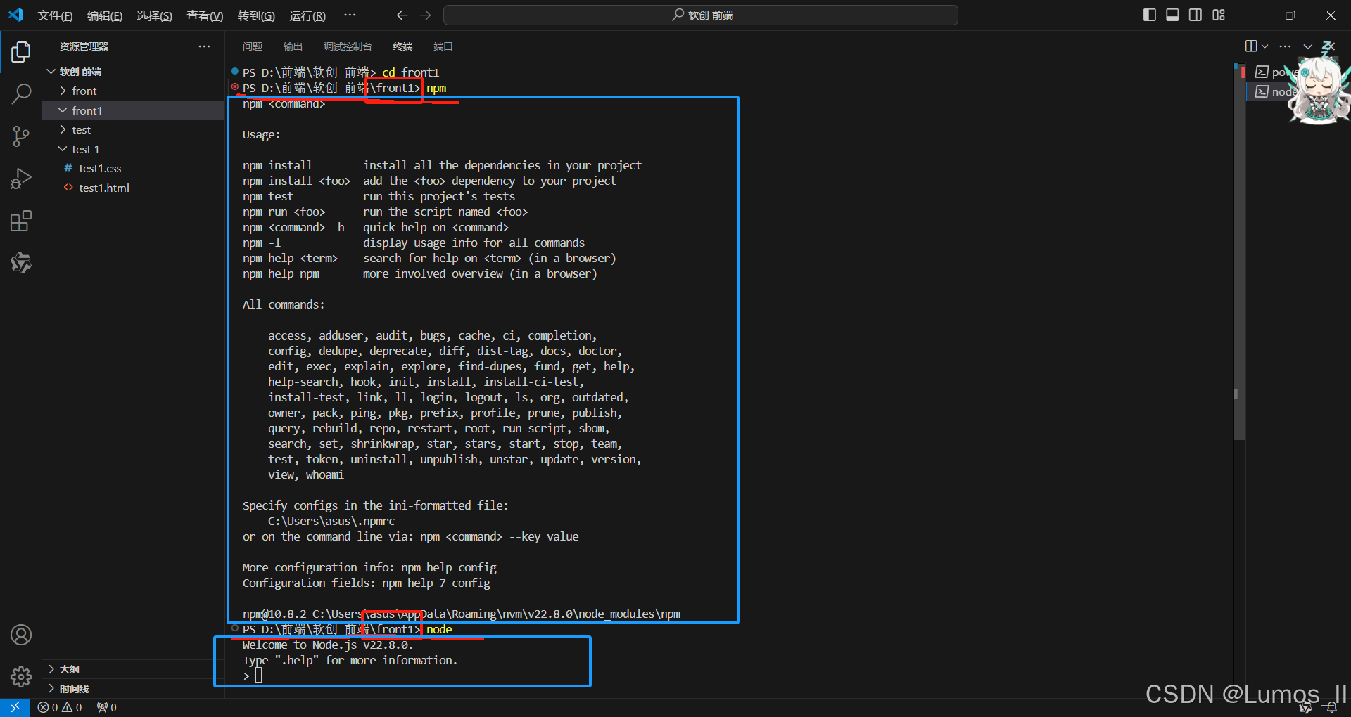Open errors and warnings count in status bar
This screenshot has width=1351, height=717.
tap(60, 707)
